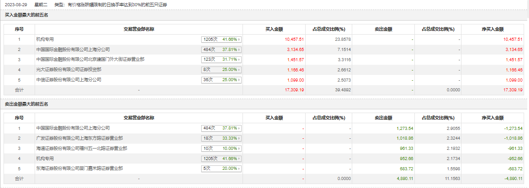
Task: Select the date 2023-08-29
Action: [16, 5]
